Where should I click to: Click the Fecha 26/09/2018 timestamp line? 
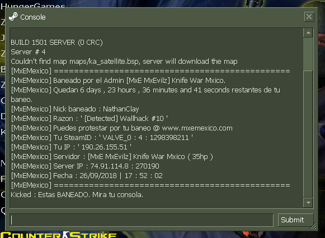click(87, 176)
